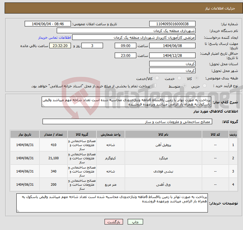Click the 1404/06/31 date in پروفیل آهن row
Viewport: 243px width, 230px height.
point(25,145)
